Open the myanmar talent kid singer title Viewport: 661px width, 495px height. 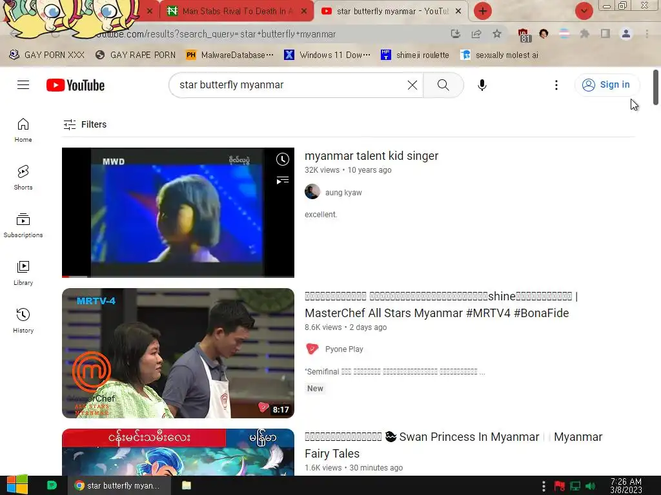click(371, 156)
